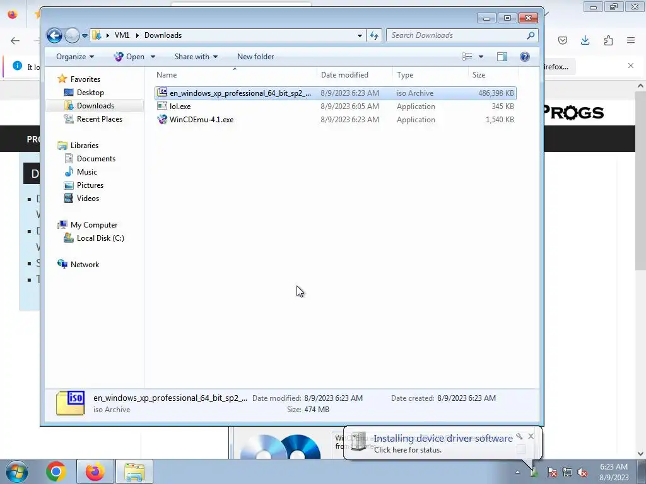Create a New folder
The height and width of the screenshot is (484, 646).
tap(255, 57)
